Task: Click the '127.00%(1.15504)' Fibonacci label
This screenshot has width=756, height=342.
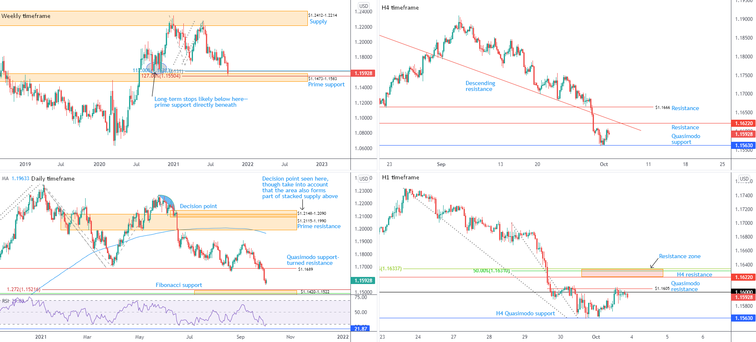Action: click(x=161, y=76)
